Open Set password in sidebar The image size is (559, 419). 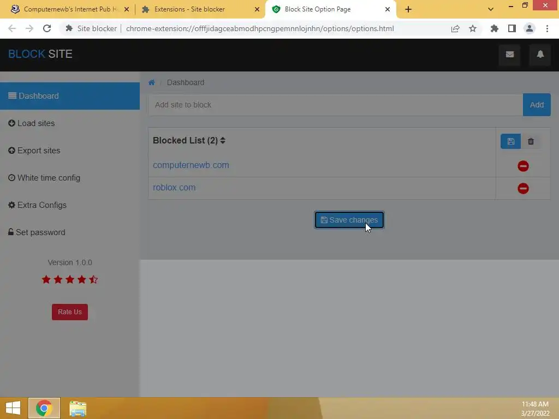(x=70, y=232)
